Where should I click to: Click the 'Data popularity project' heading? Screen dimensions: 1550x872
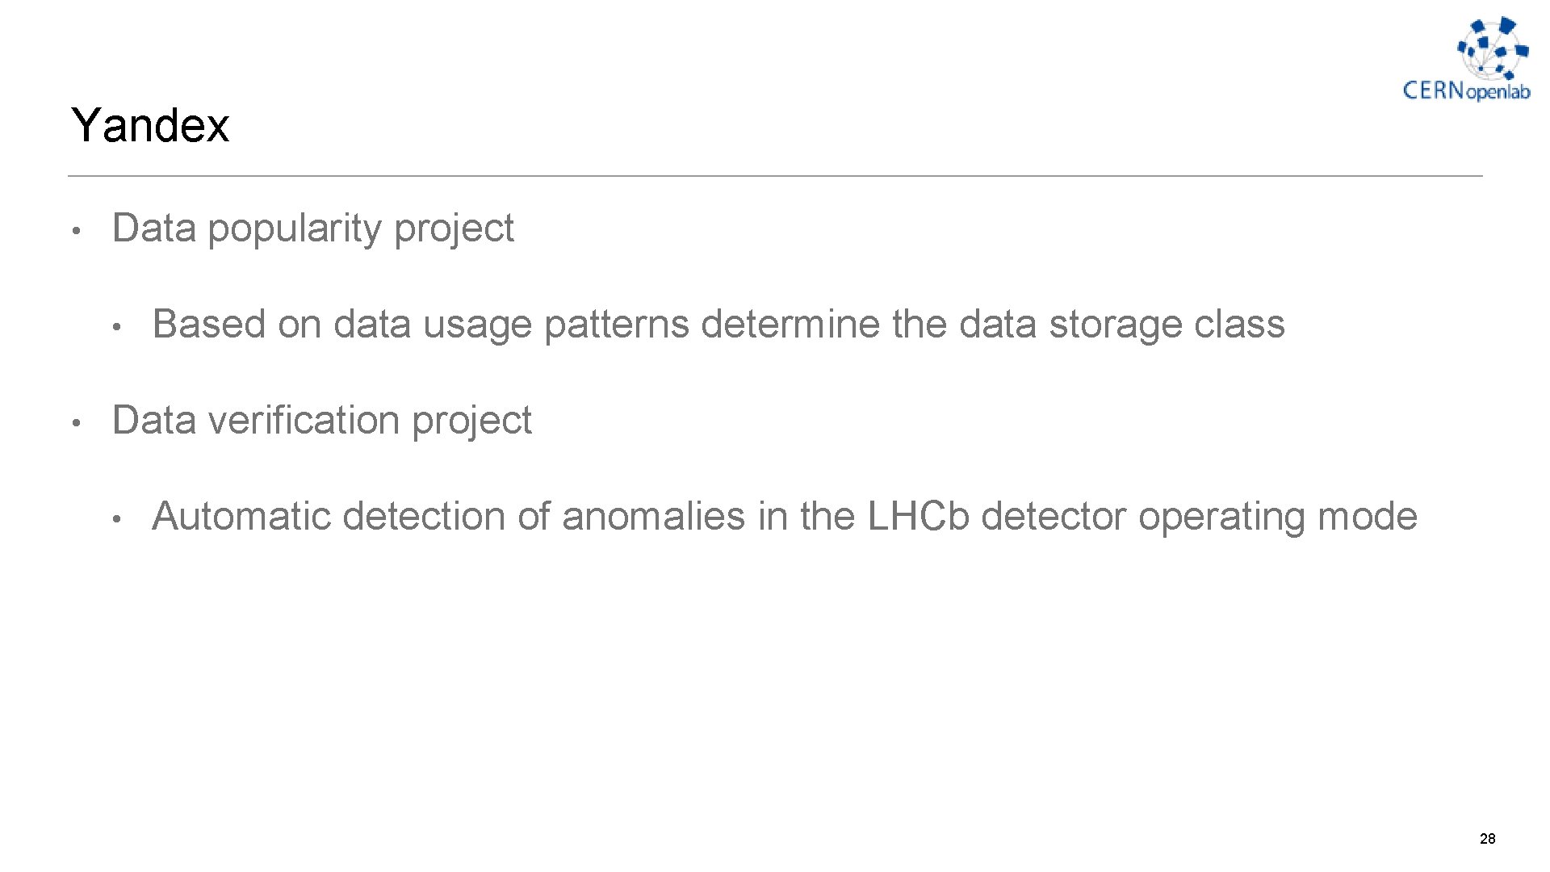pos(312,228)
